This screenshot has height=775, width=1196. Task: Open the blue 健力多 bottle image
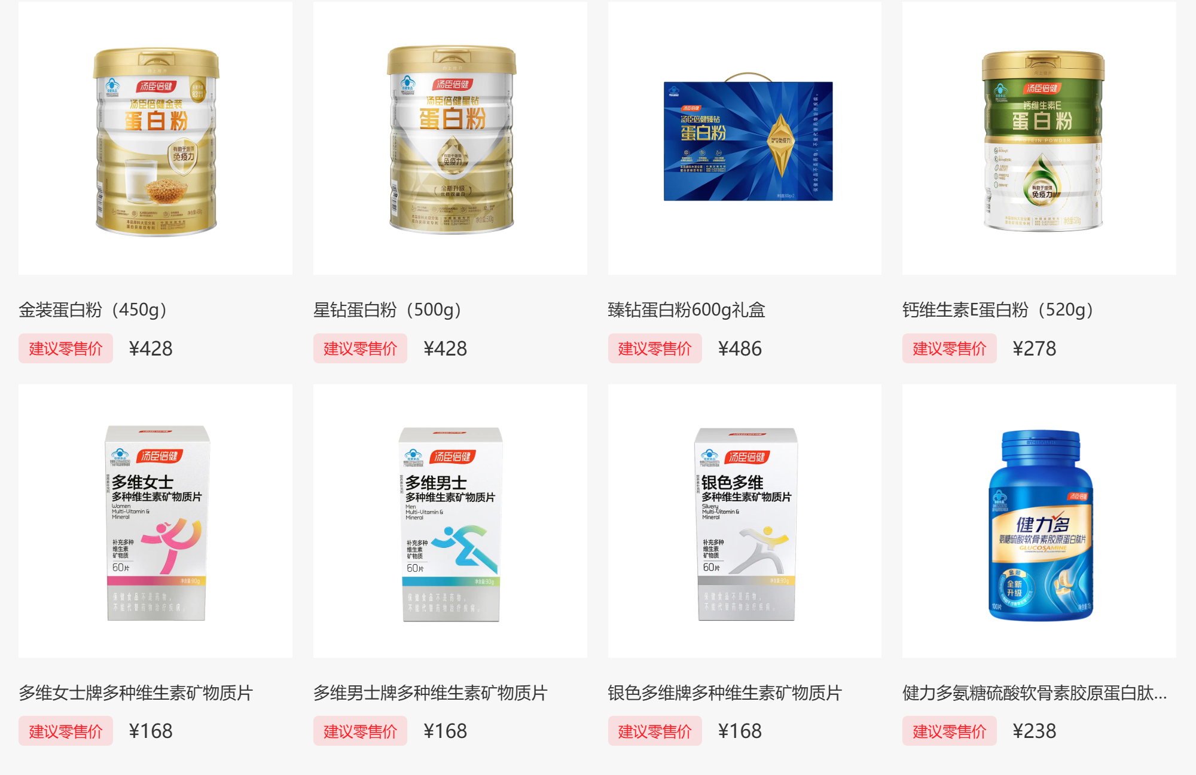pyautogui.click(x=1039, y=521)
